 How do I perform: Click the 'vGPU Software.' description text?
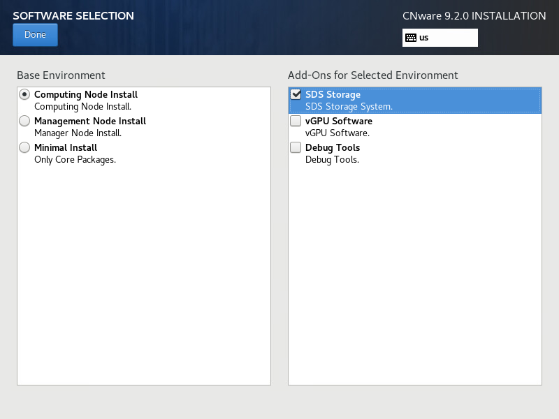pyautogui.click(x=337, y=133)
